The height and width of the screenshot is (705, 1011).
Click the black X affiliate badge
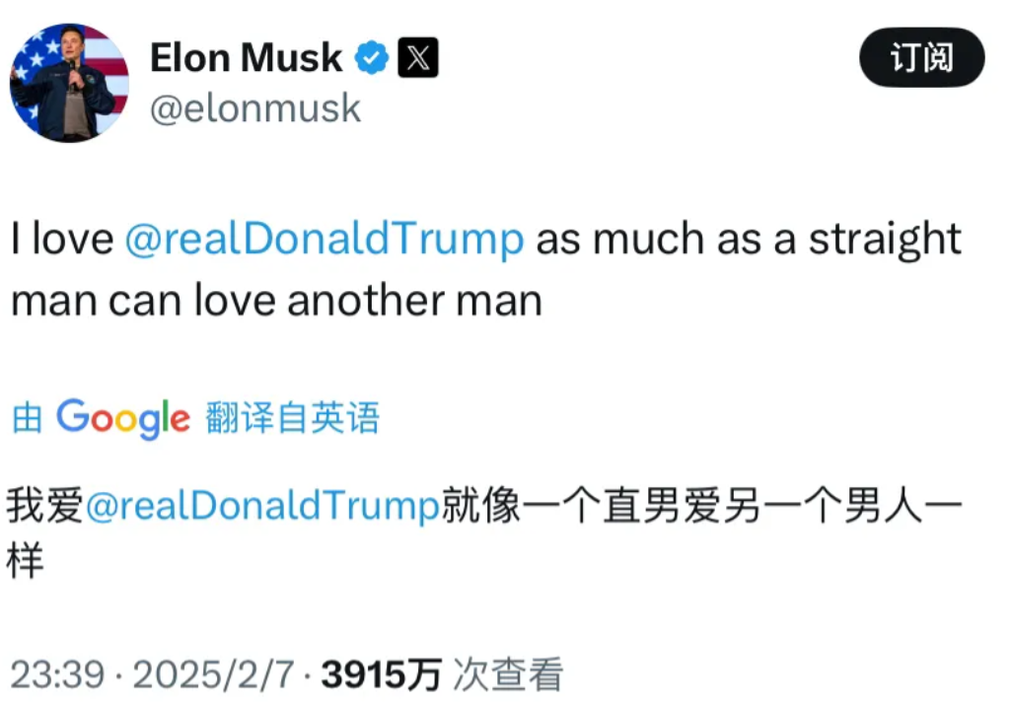[x=418, y=57]
